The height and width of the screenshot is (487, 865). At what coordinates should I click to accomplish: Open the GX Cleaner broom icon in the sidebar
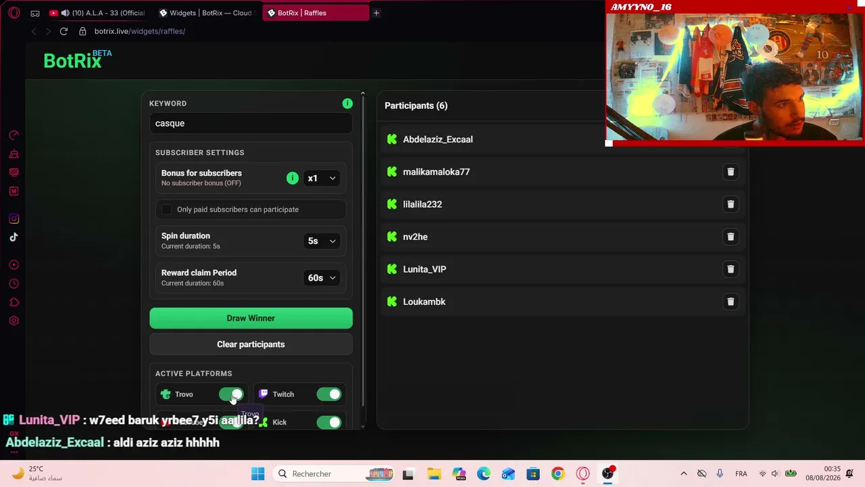pos(14,154)
